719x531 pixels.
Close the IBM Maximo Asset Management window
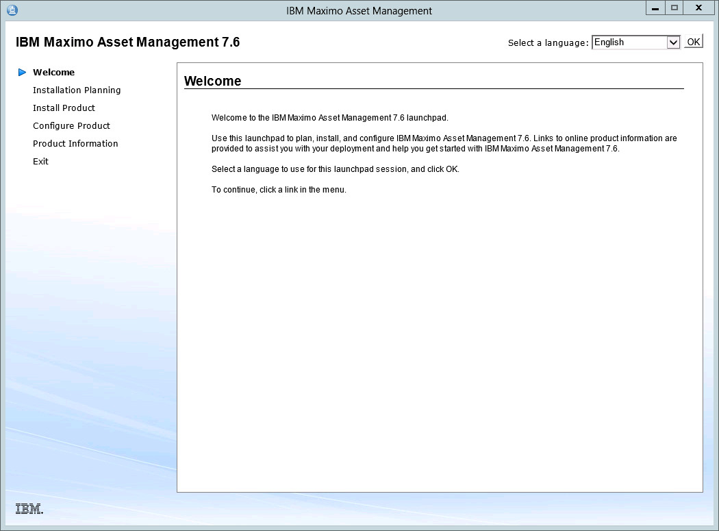698,8
